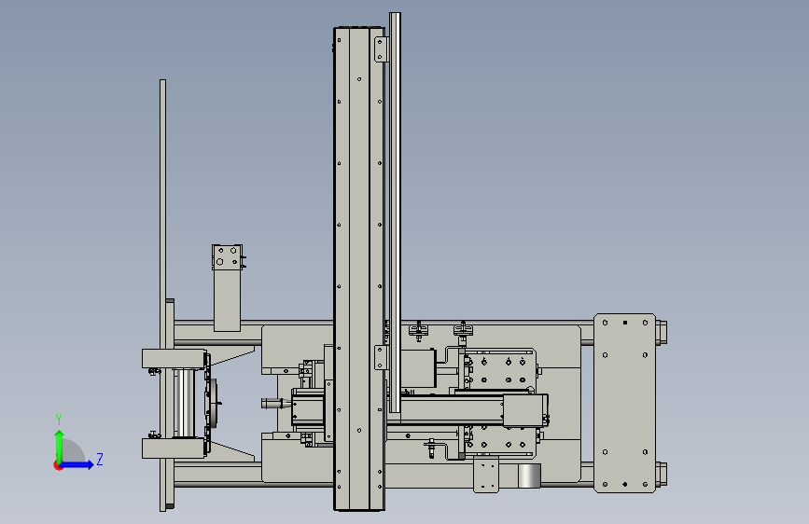
Task: Click the blue Z axis arrow of the triad
Action: point(77,464)
